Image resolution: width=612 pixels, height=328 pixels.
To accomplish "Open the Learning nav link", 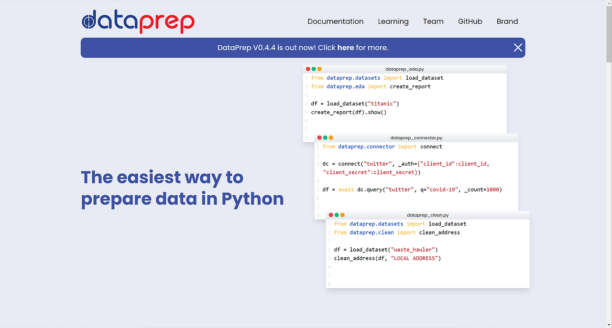I will click(393, 21).
